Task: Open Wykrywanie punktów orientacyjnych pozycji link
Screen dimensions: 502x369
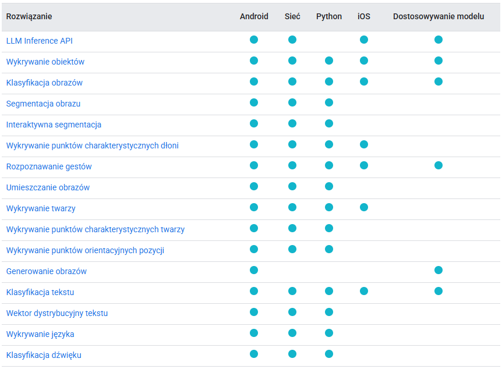Action: click(85, 251)
